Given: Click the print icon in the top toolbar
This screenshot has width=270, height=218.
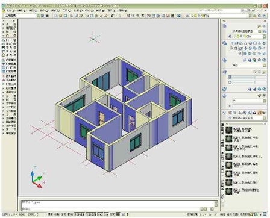Looking at the screenshot, I should click(x=71, y=16).
